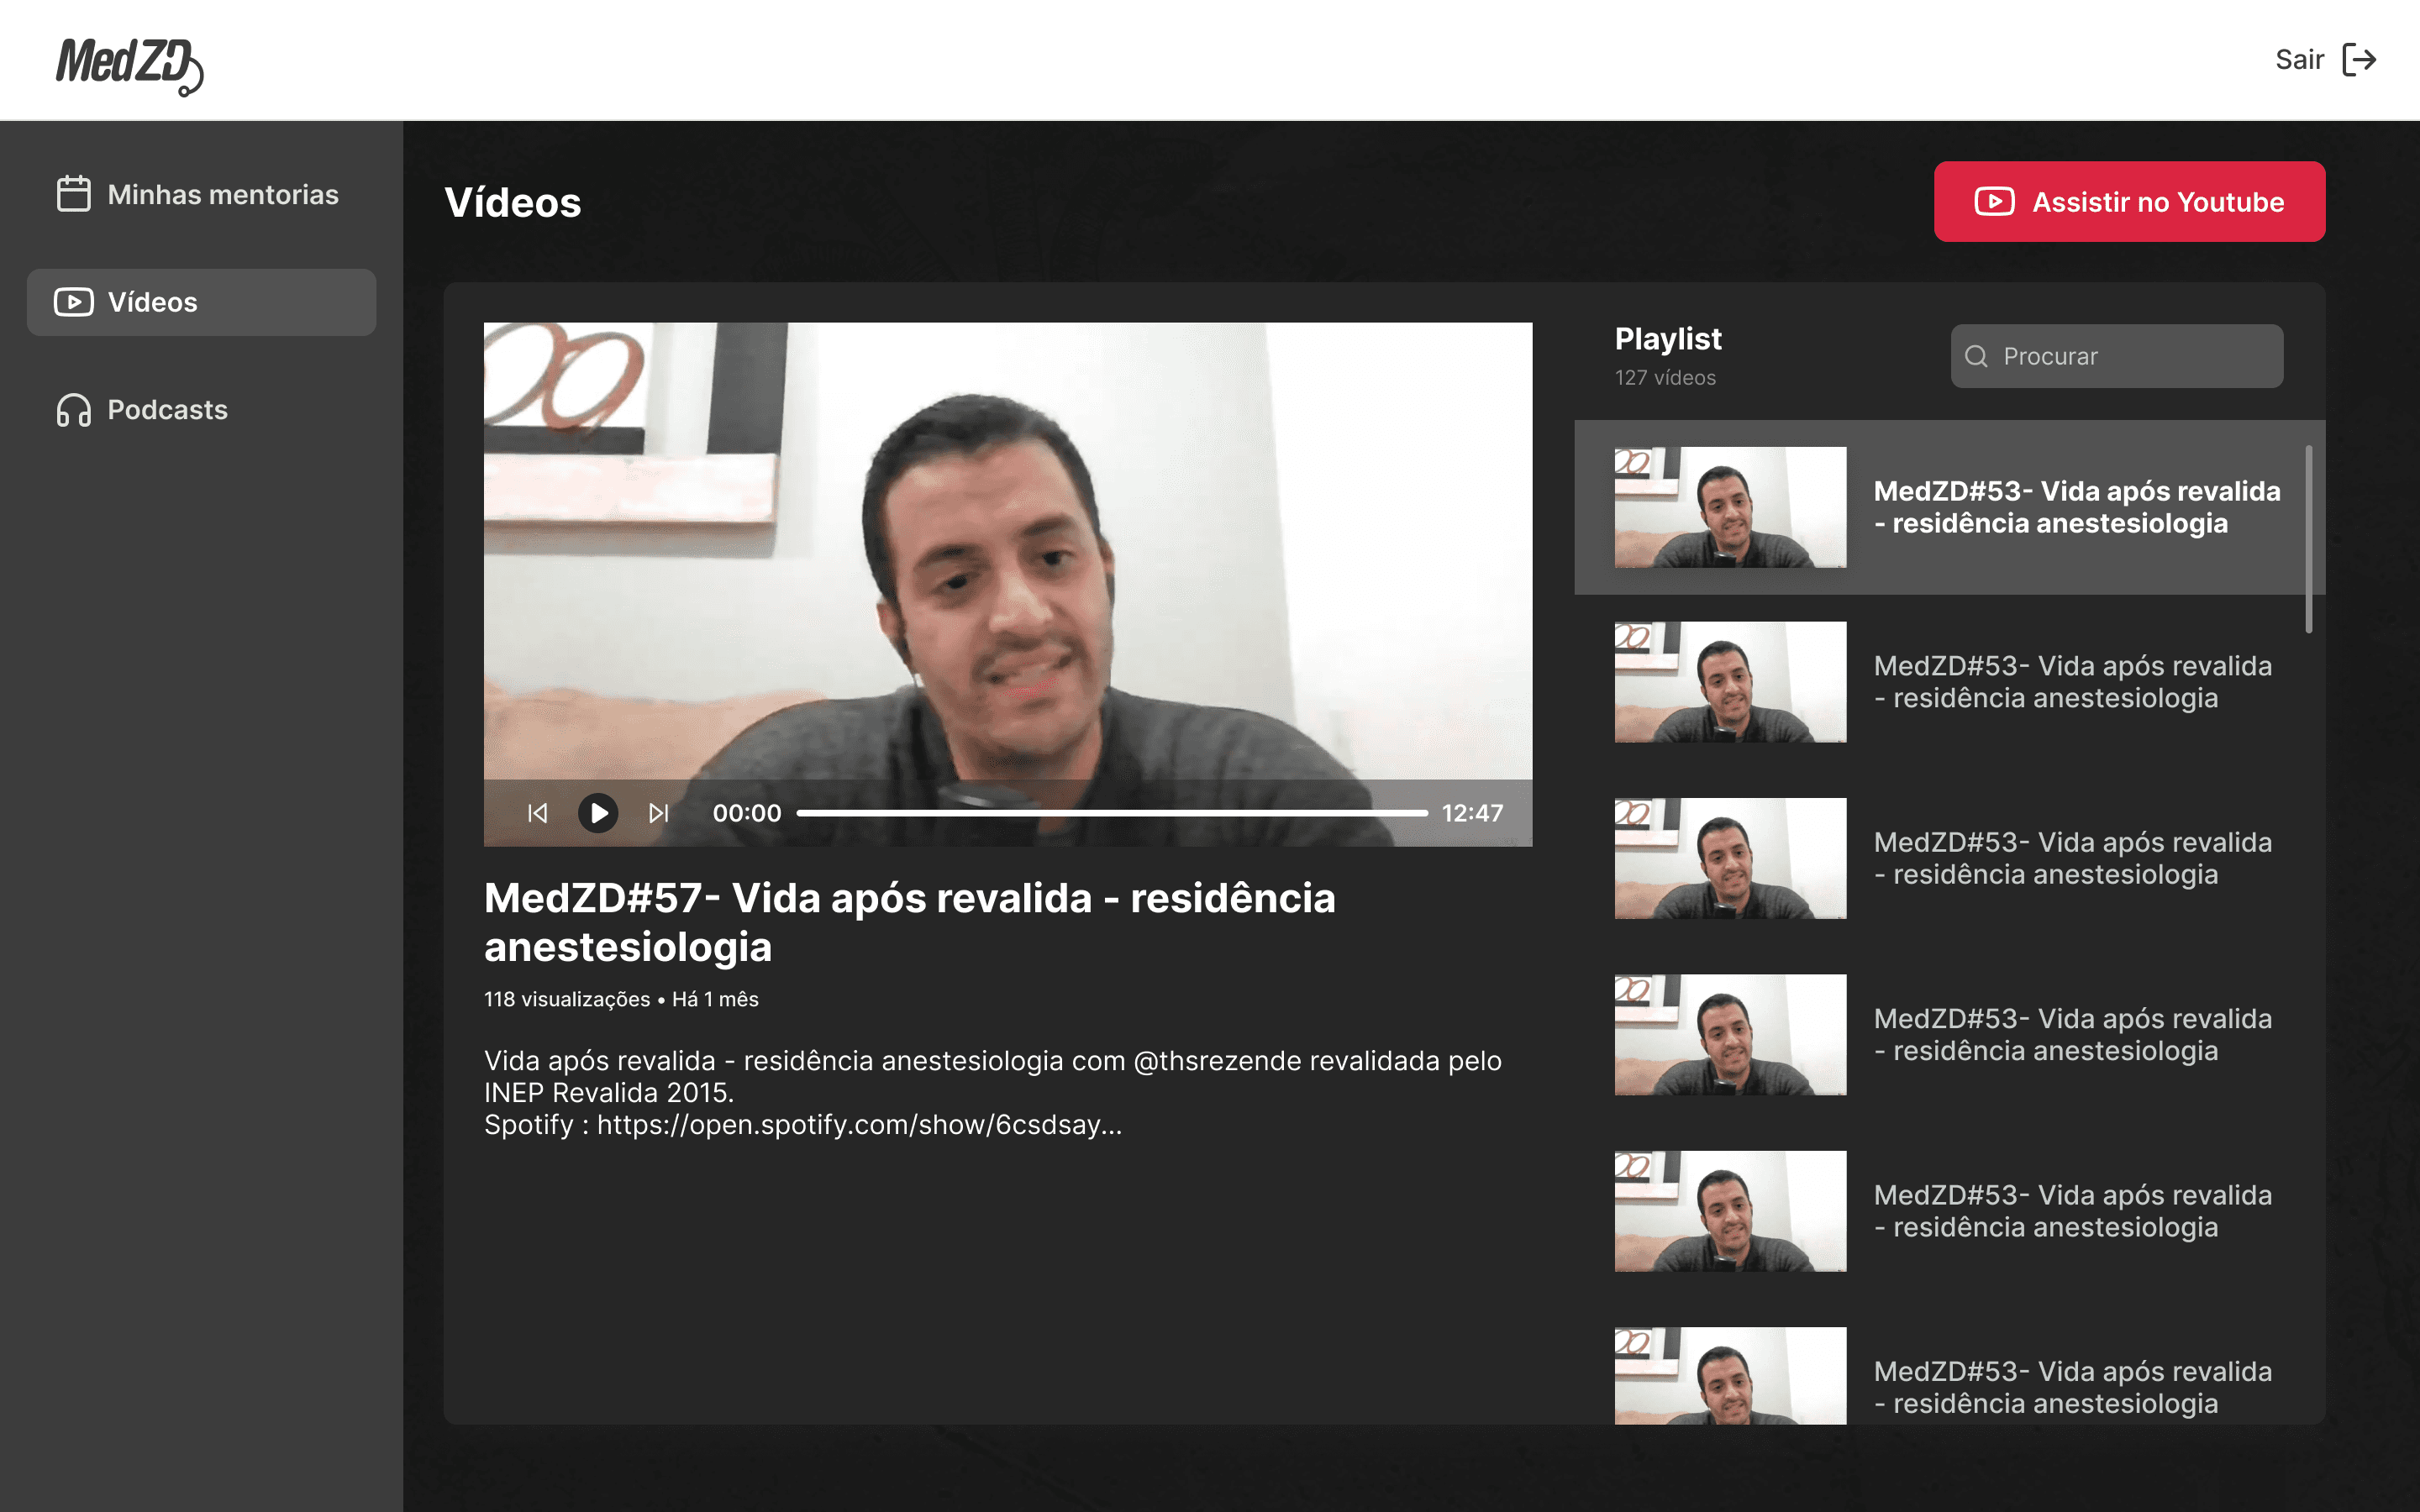Click the search magnifier icon

[x=1976, y=356]
